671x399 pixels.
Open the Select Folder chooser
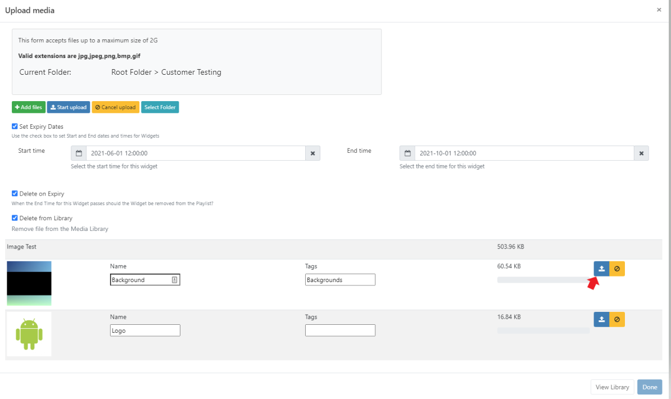click(x=160, y=107)
